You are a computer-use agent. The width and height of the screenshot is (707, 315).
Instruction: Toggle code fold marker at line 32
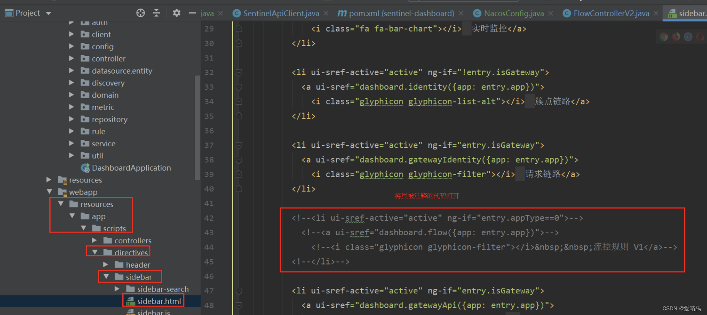239,72
